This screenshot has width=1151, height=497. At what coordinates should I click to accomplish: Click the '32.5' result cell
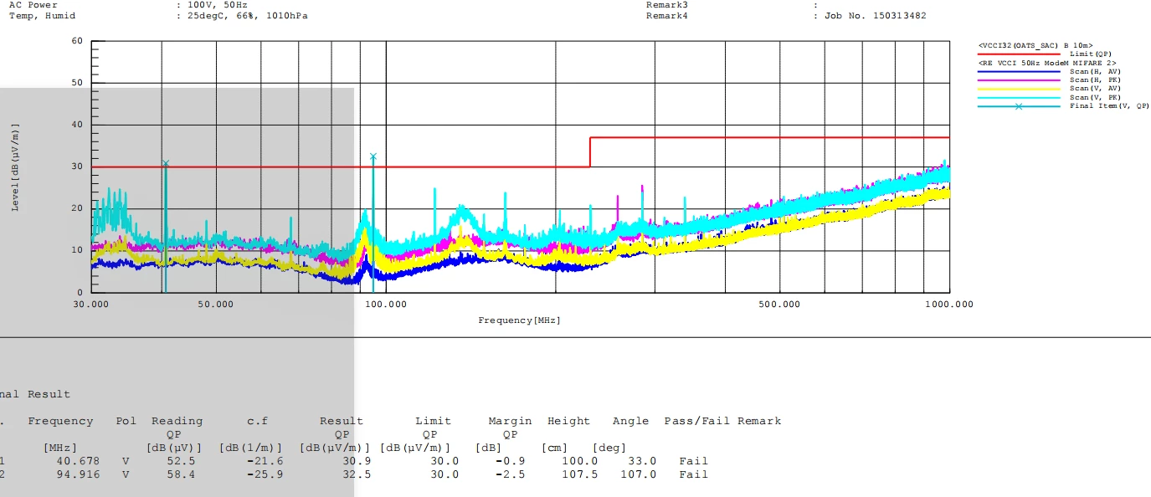pos(357,474)
